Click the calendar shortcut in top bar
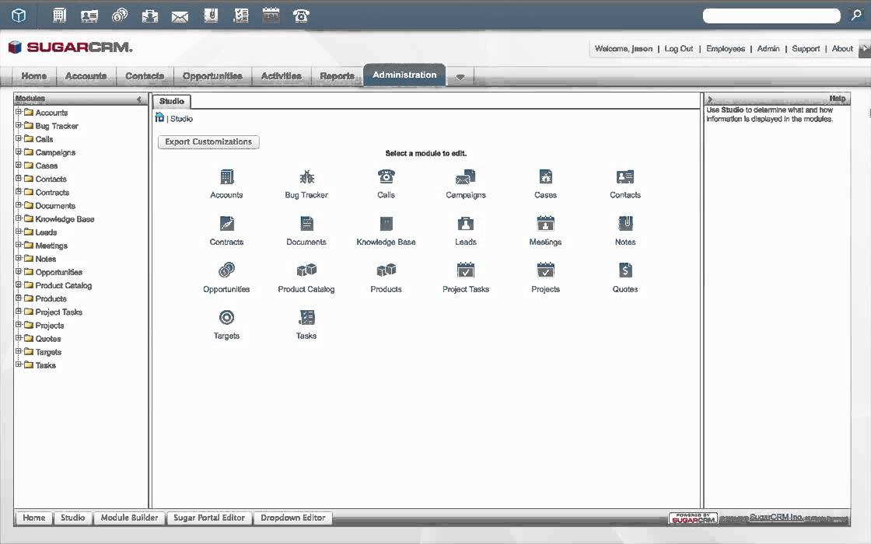The image size is (871, 544). click(x=271, y=15)
